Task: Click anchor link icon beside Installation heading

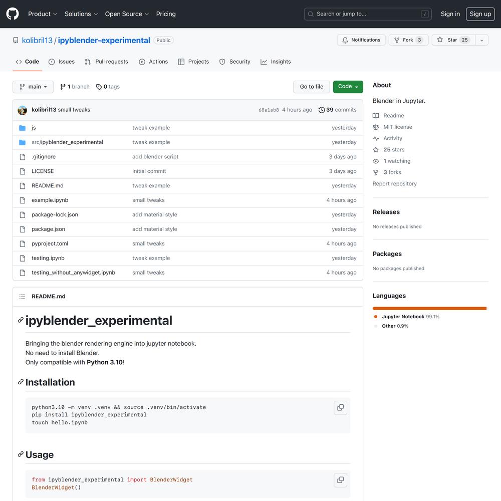Action: tap(21, 382)
